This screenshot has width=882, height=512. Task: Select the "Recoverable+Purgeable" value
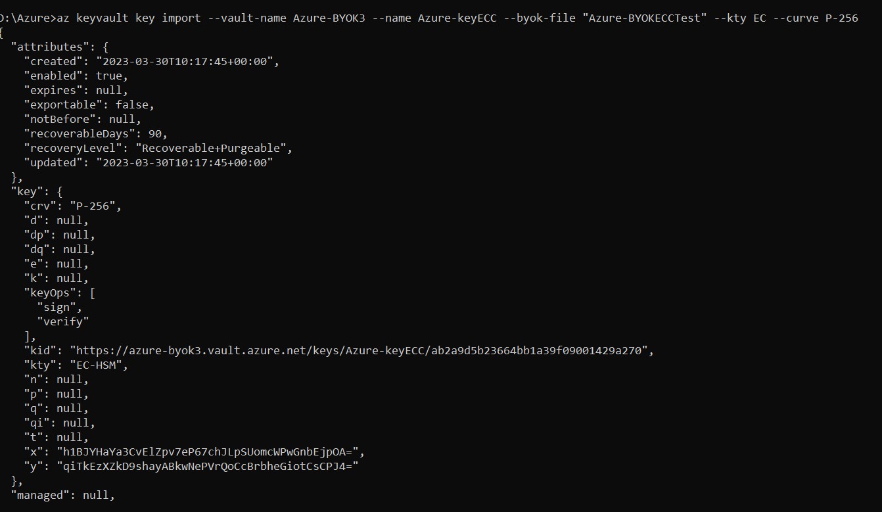coord(211,148)
